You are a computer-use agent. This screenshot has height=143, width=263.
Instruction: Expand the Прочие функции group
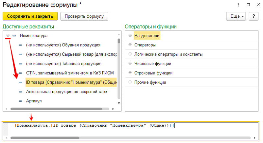click(130, 82)
